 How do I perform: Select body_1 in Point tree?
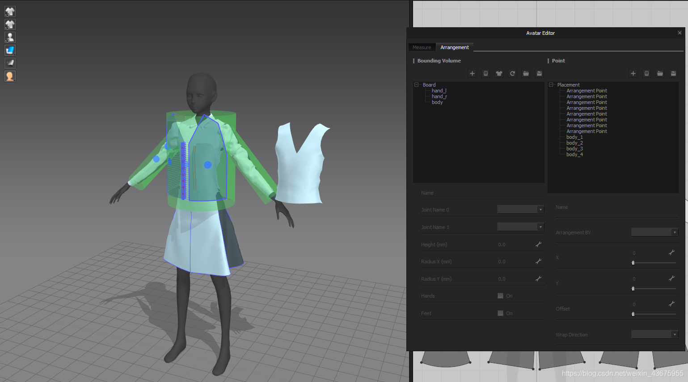tap(574, 137)
